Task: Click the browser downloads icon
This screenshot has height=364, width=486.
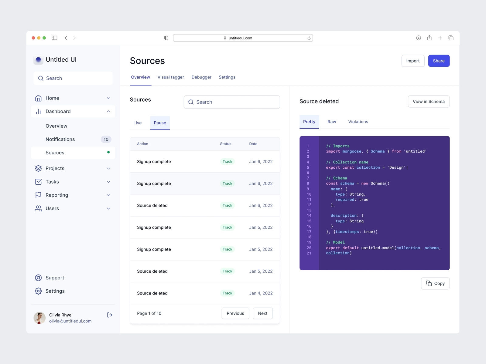Action: point(418,38)
